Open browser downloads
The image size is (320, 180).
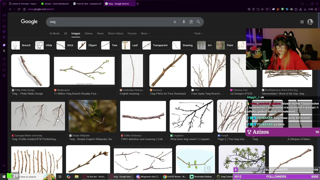pyautogui.click(x=305, y=9)
